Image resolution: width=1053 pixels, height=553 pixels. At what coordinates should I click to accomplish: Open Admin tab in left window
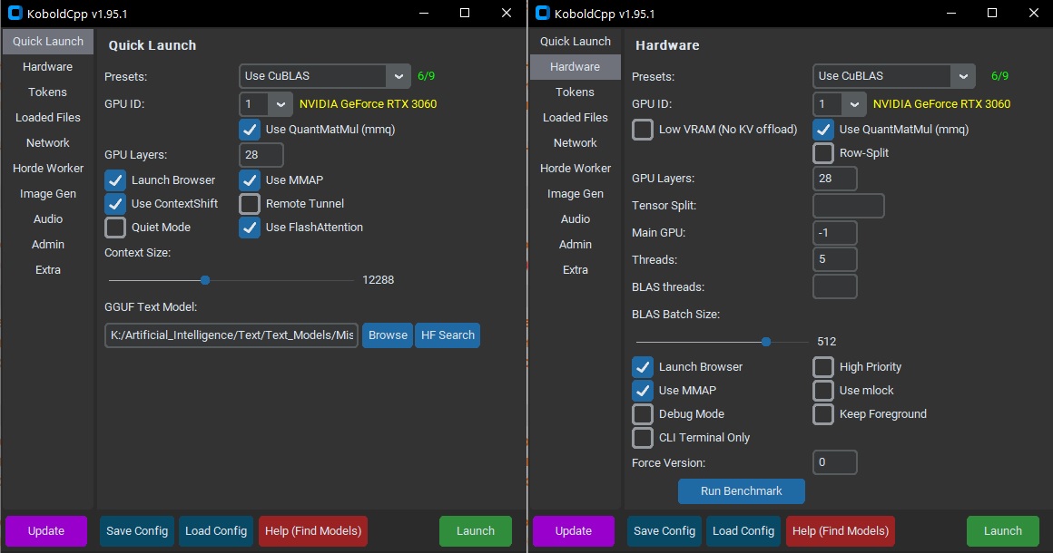pos(48,245)
